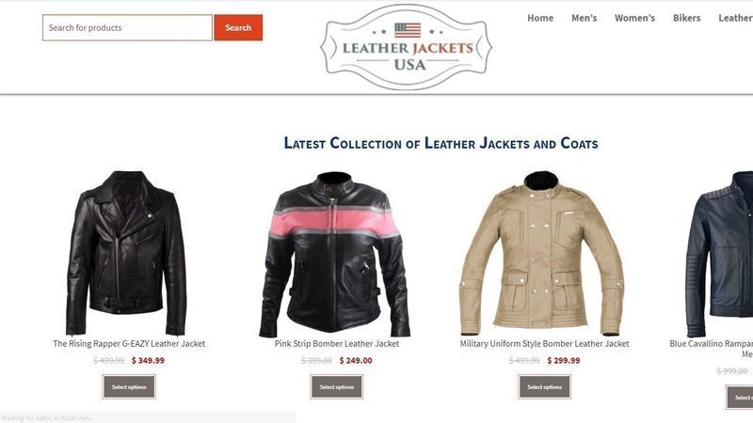
Task: Open The Rising Rapper G-EAZY Leather Jacket link
Action: coord(129,343)
